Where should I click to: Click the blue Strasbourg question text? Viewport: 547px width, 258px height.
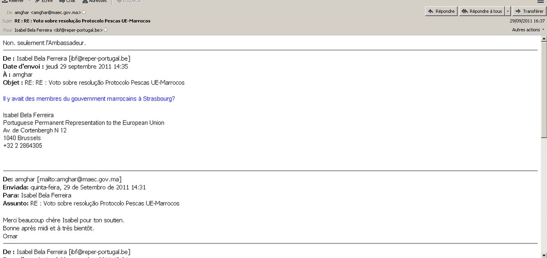(x=89, y=98)
